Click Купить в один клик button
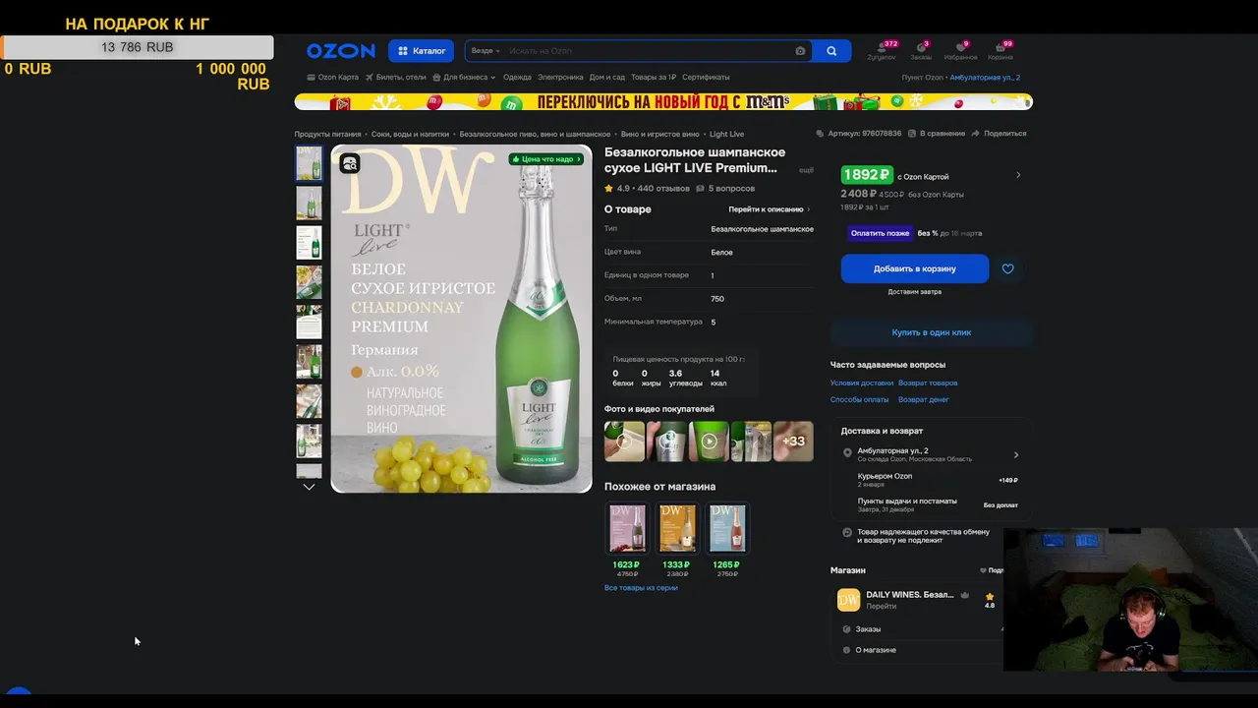 click(x=932, y=332)
